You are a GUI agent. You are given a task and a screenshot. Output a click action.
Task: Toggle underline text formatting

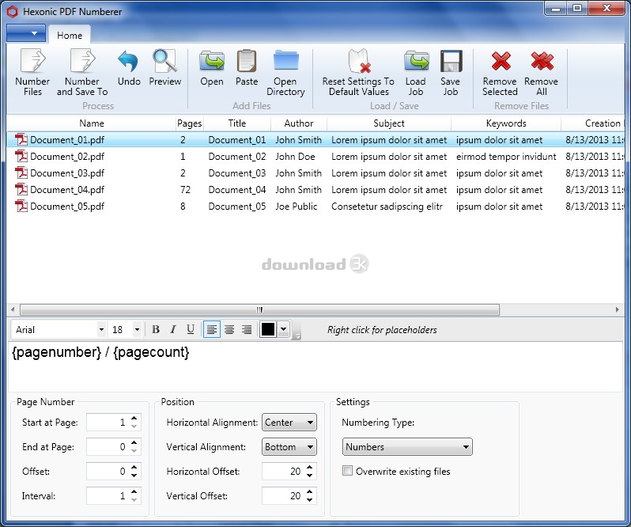tap(191, 330)
